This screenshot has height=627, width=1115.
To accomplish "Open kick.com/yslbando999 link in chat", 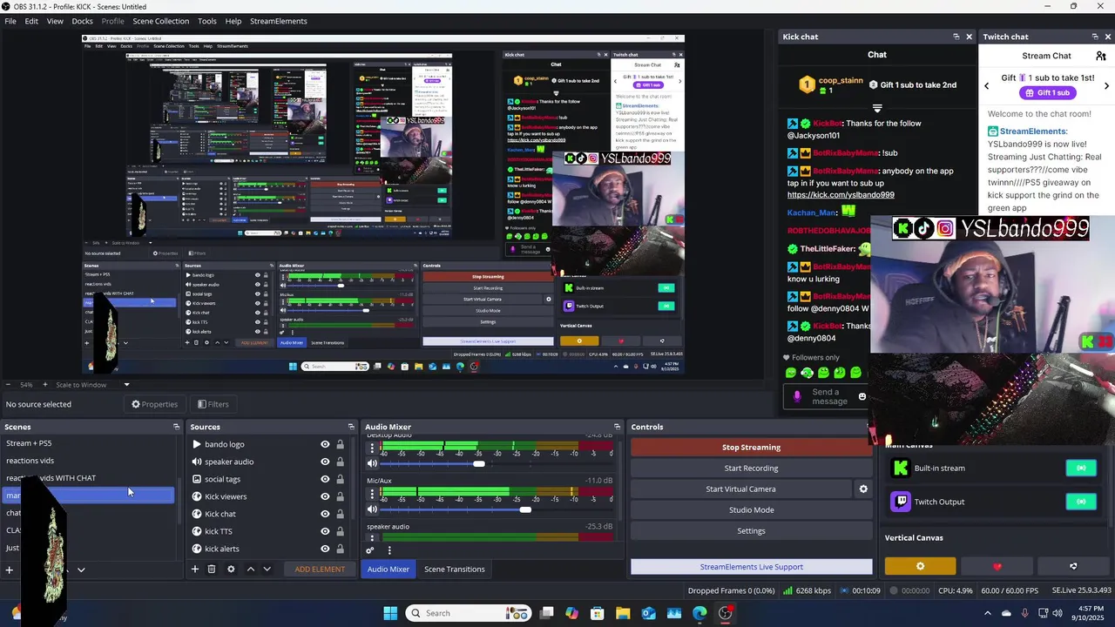I will point(841,195).
